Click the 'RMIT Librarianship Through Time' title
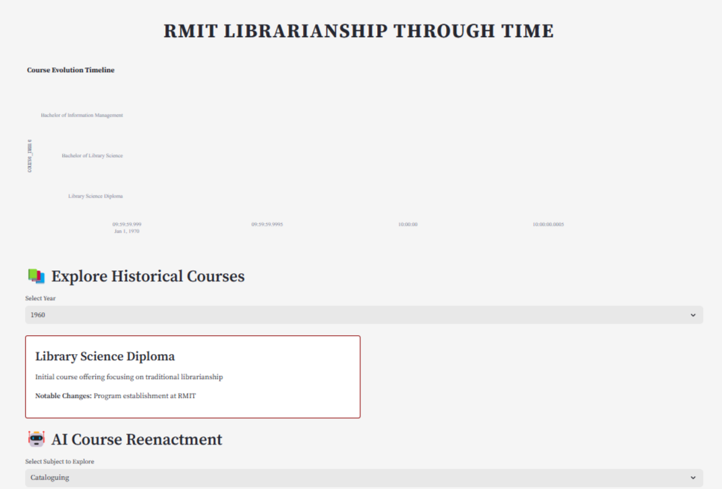This screenshot has width=722, height=489. (359, 31)
